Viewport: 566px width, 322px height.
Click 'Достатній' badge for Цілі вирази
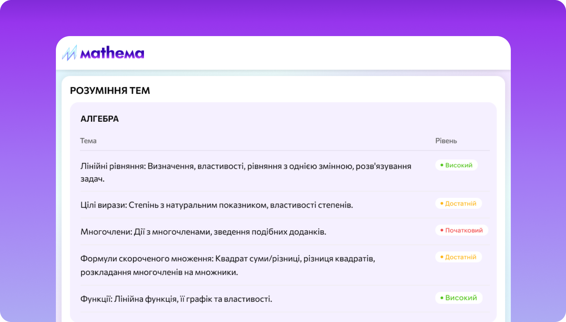coord(458,203)
